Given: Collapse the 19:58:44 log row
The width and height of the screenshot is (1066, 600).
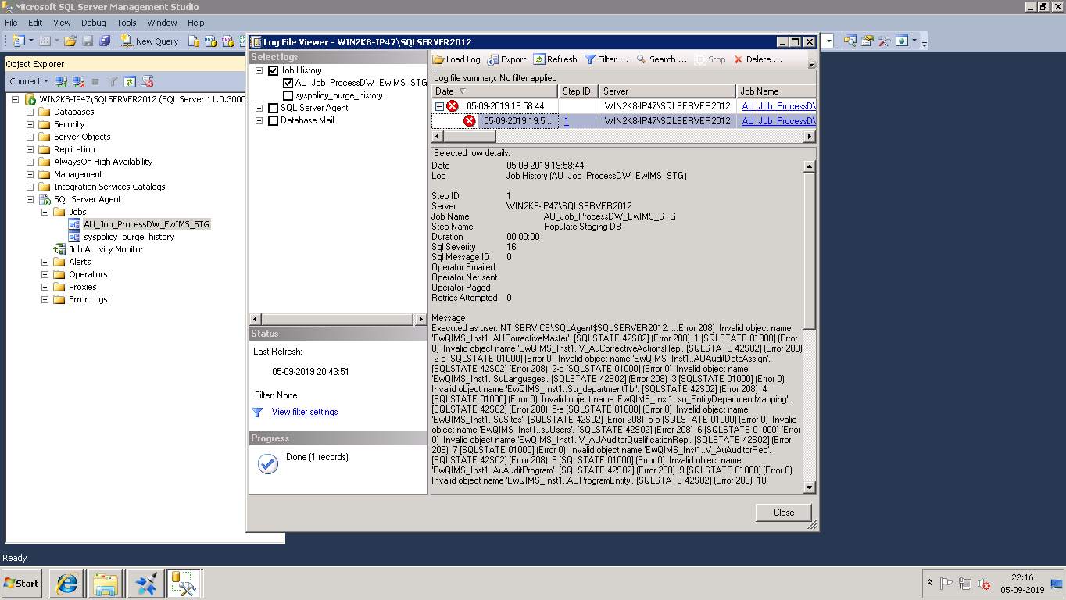Looking at the screenshot, I should tap(439, 106).
